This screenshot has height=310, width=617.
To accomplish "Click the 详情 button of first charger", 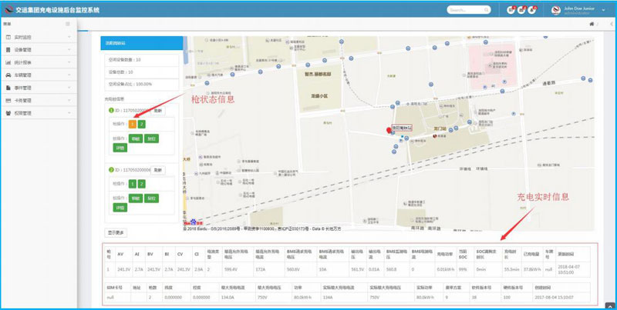I will (120, 147).
